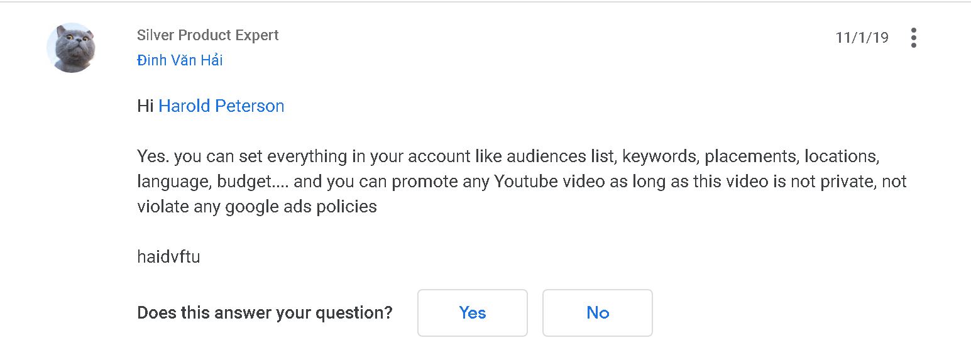
Task: Click the haidvftu signature text
Action: click(x=168, y=256)
